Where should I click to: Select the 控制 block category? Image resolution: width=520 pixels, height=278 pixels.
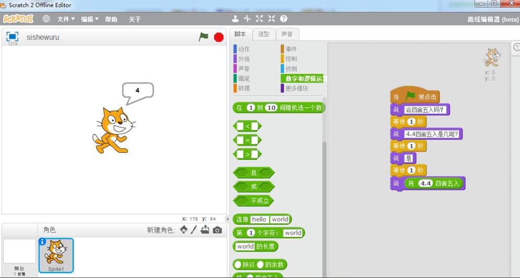291,59
